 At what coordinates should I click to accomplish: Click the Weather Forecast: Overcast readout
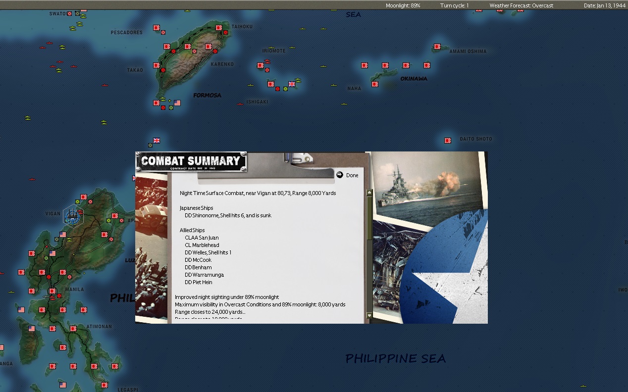pyautogui.click(x=522, y=5)
